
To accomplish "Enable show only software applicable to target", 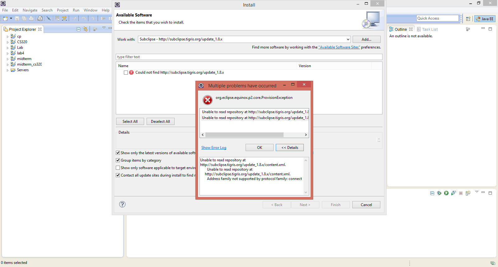I will (x=118, y=168).
